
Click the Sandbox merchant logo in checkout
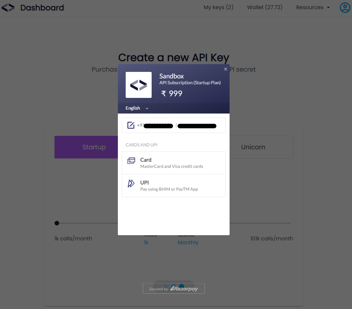pos(139,85)
